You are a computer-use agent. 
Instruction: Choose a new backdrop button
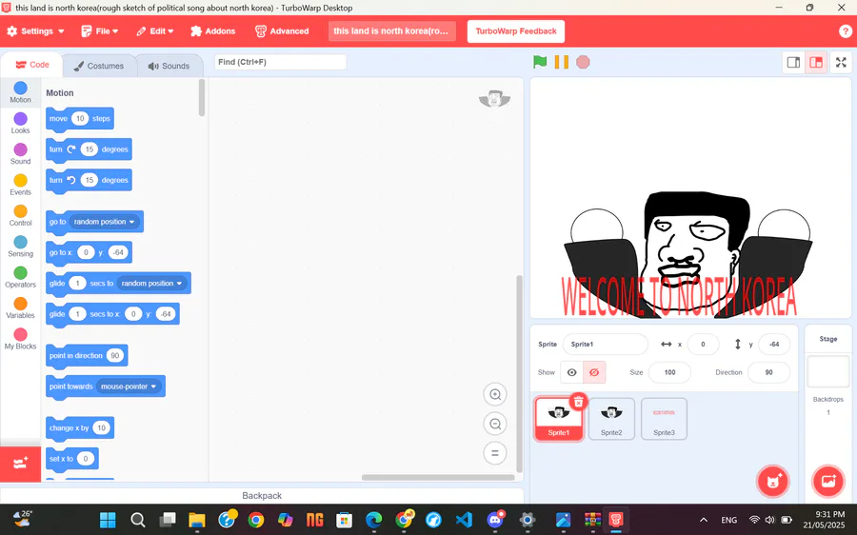(828, 481)
